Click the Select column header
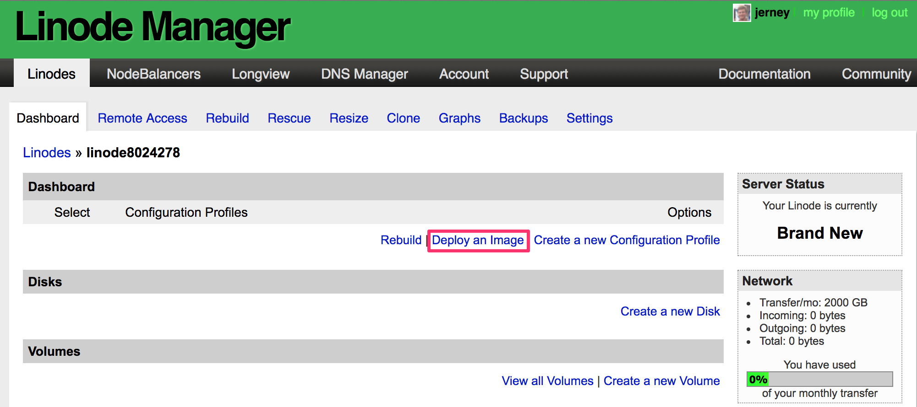917x407 pixels. pos(72,212)
